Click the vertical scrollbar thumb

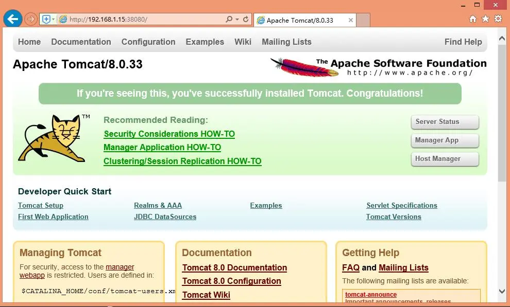point(502,113)
